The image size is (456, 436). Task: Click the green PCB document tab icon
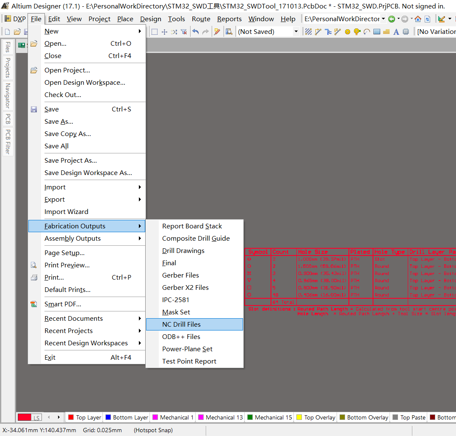pyautogui.click(x=22, y=45)
